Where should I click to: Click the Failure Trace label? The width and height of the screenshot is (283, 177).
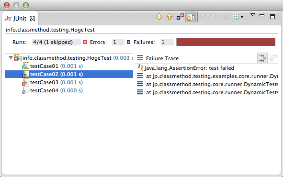click(162, 58)
